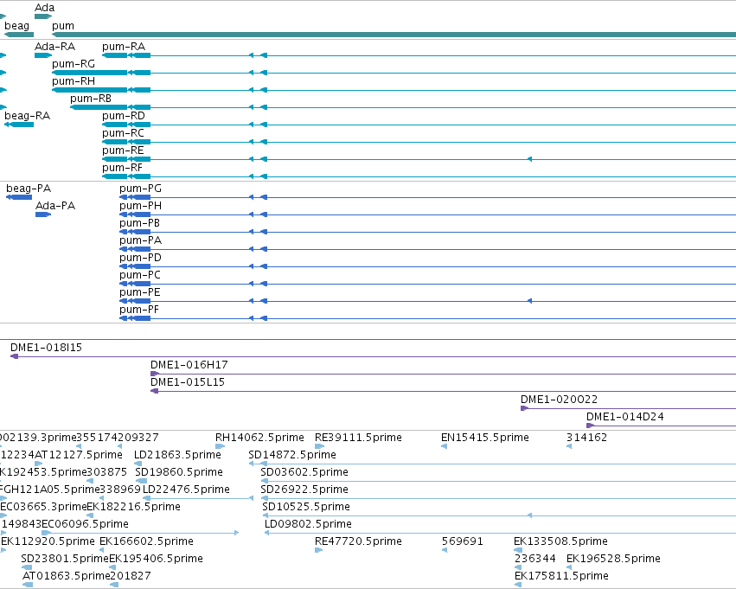Screen dimensions: 736x589
Task: Click the DME1-015L15 clone label
Action: coord(188,382)
